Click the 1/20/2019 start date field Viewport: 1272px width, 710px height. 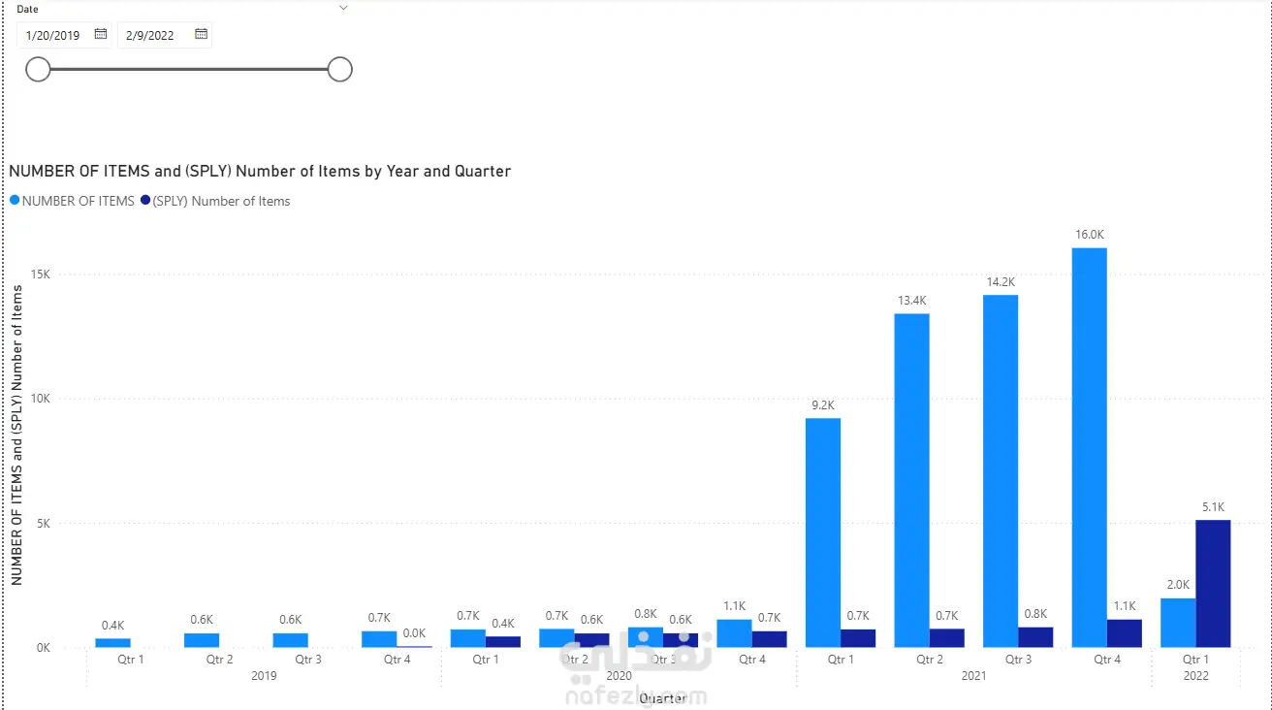pyautogui.click(x=54, y=36)
